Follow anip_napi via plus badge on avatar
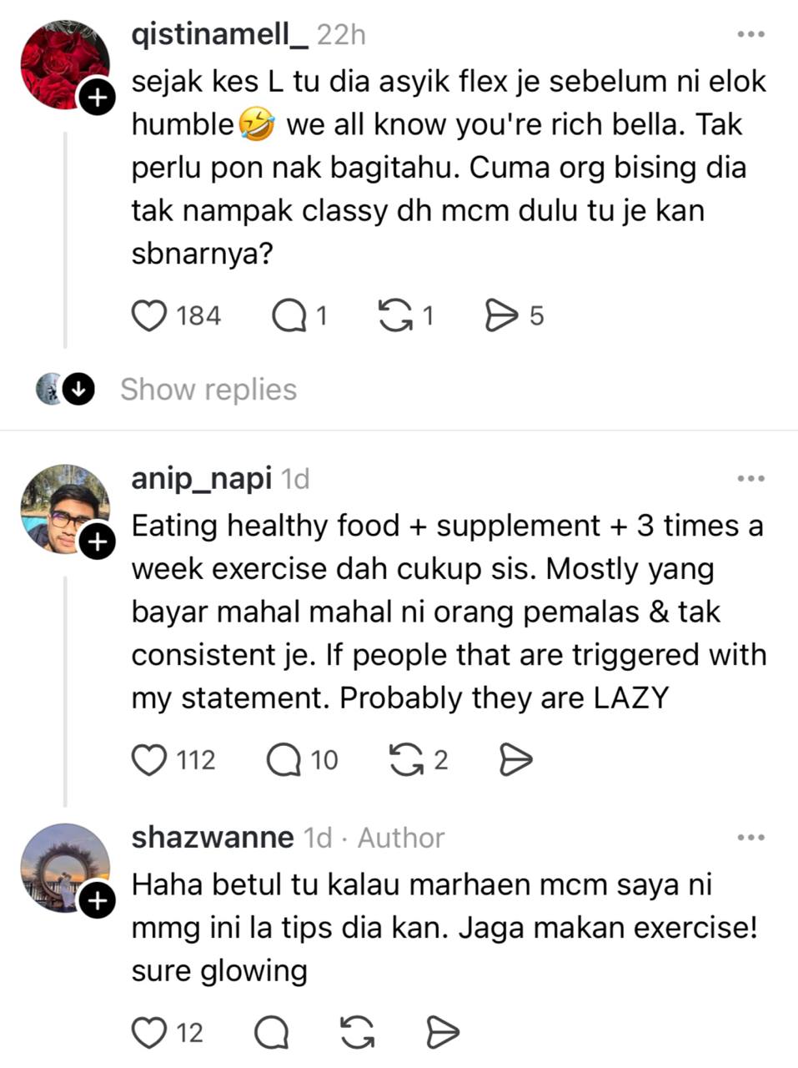The height and width of the screenshot is (1068, 798). 97,542
